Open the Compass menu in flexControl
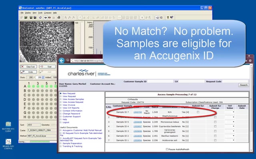This screenshot has width=256, height=159. (x=48, y=13)
